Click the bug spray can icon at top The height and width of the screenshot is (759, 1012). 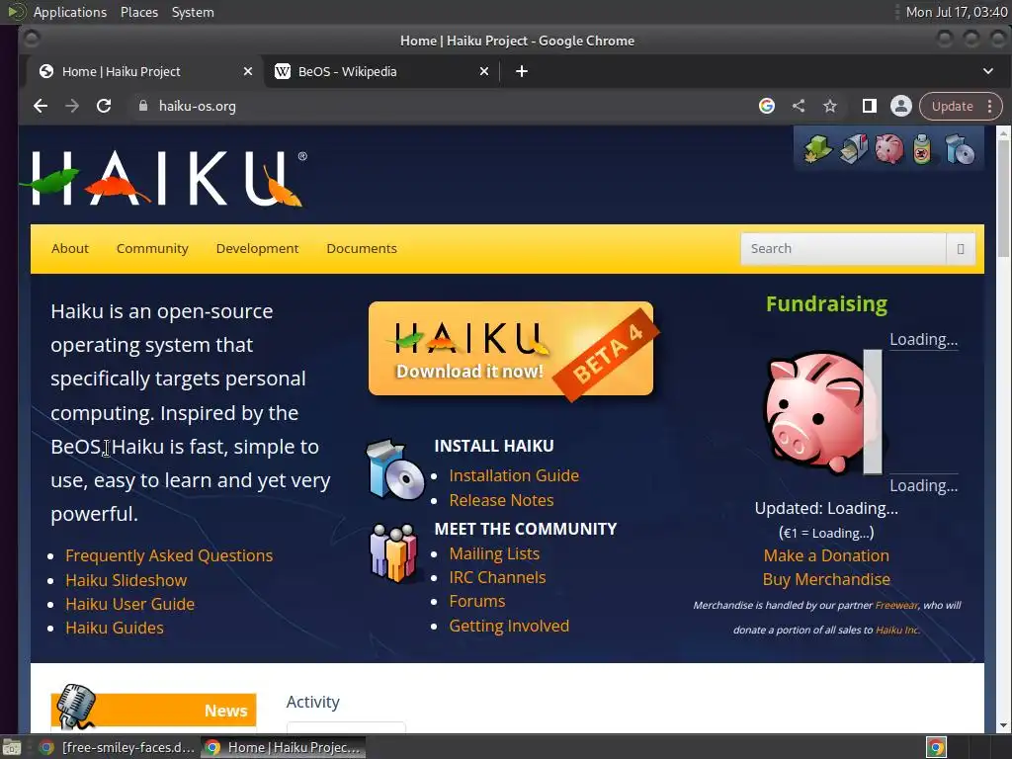point(922,150)
